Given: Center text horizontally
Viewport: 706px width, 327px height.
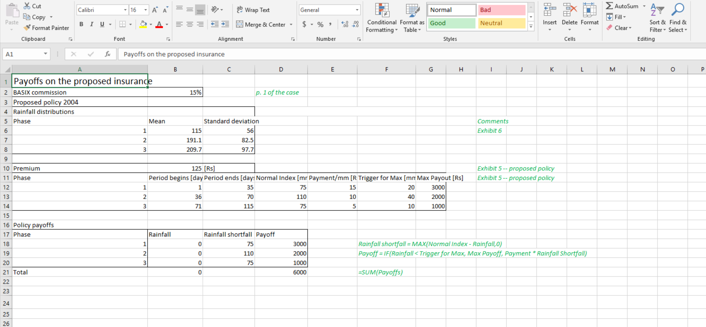Looking at the screenshot, I should pos(190,24).
